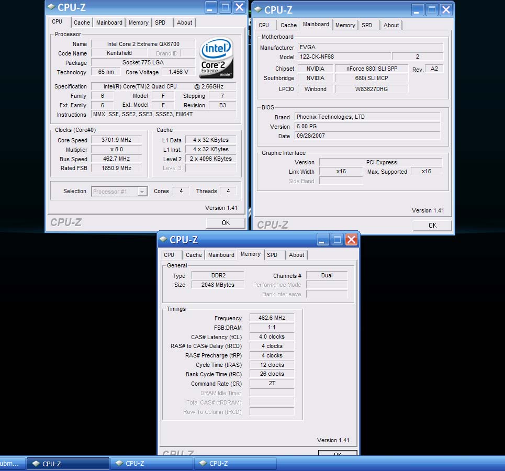The width and height of the screenshot is (505, 471).
Task: Click Rated FSB value 1850.9 MHz
Action: coord(117,168)
